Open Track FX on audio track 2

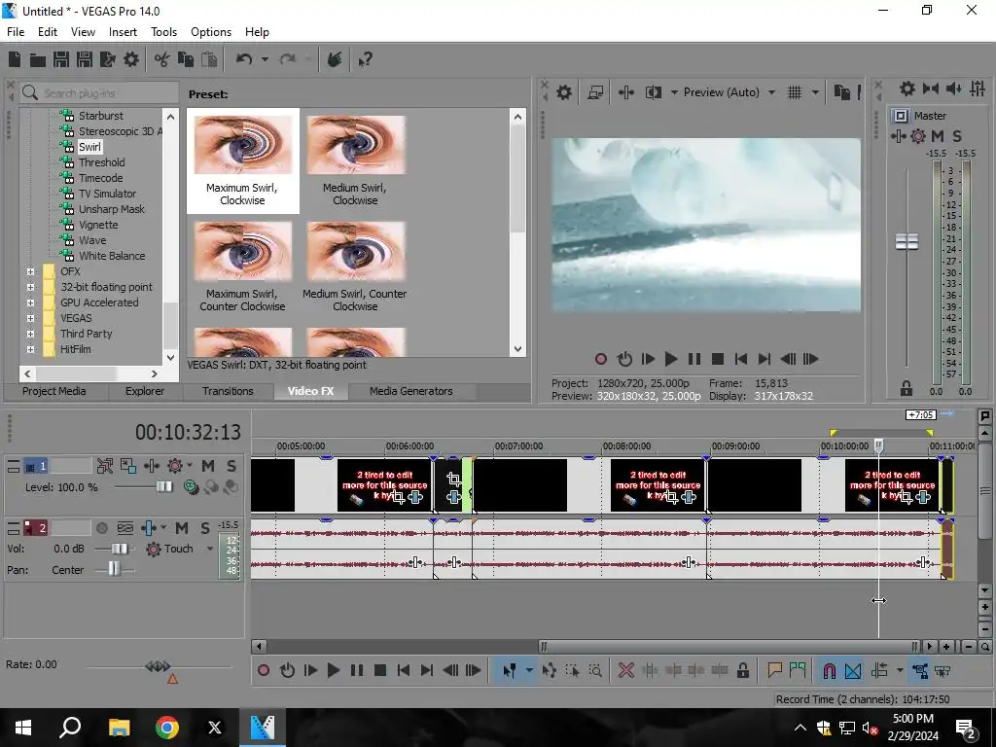(149, 528)
